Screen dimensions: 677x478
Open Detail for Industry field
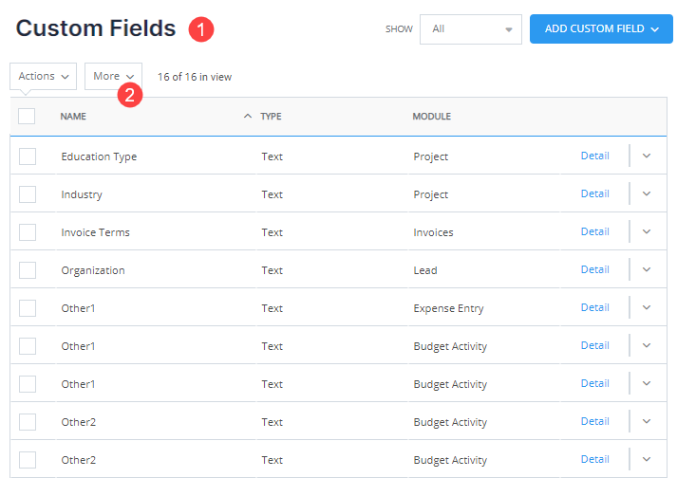coord(595,193)
